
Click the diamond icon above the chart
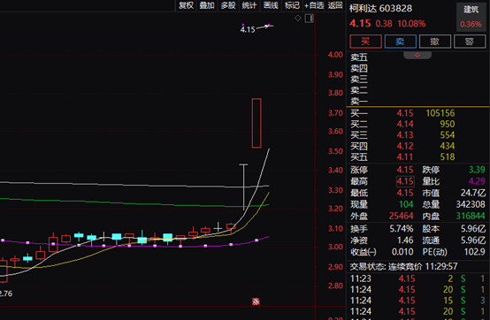(298, 18)
